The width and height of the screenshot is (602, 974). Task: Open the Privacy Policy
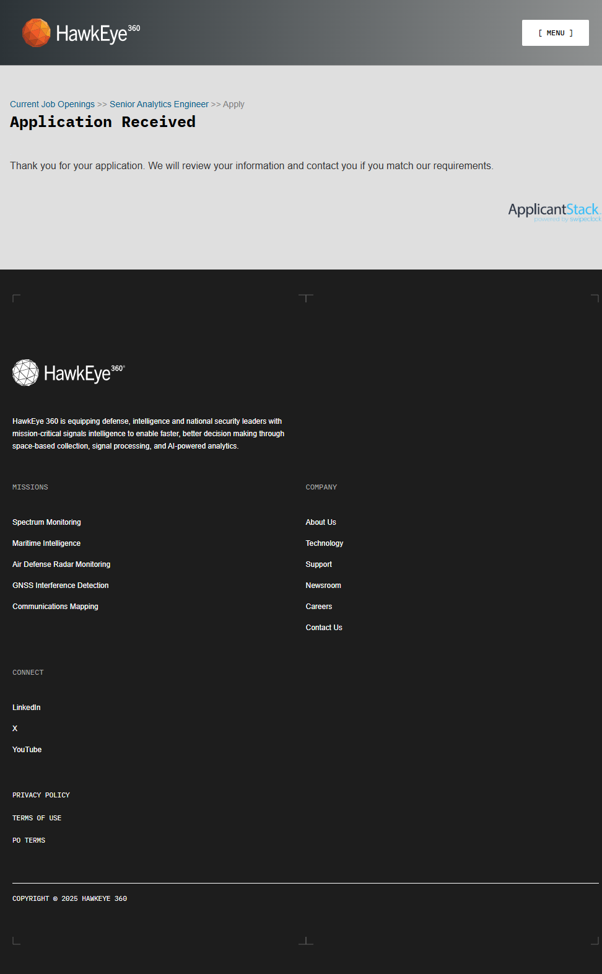(41, 795)
